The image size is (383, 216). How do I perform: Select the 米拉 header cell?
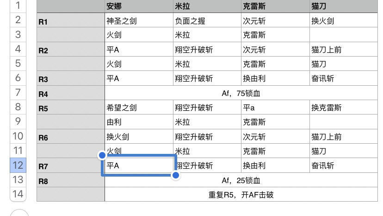coord(207,6)
